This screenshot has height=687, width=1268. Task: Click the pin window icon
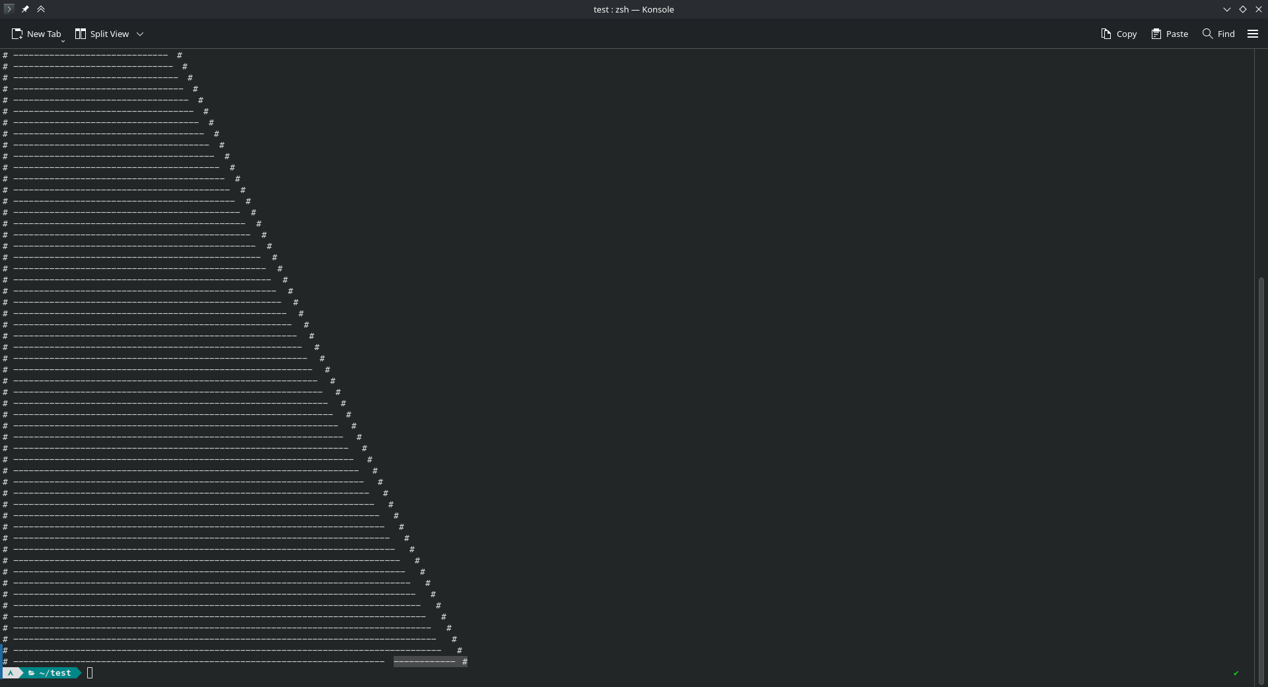25,9
